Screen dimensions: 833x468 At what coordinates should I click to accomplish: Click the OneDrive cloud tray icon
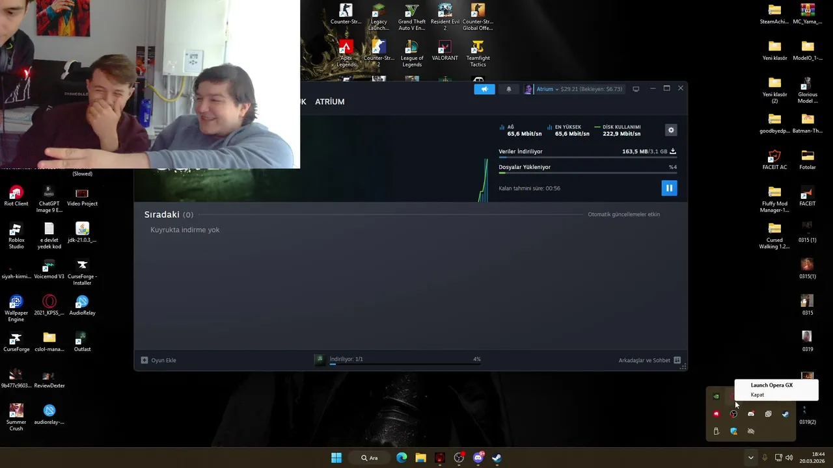[751, 431]
